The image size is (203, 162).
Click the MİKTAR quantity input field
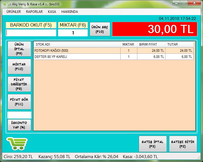(x=73, y=33)
